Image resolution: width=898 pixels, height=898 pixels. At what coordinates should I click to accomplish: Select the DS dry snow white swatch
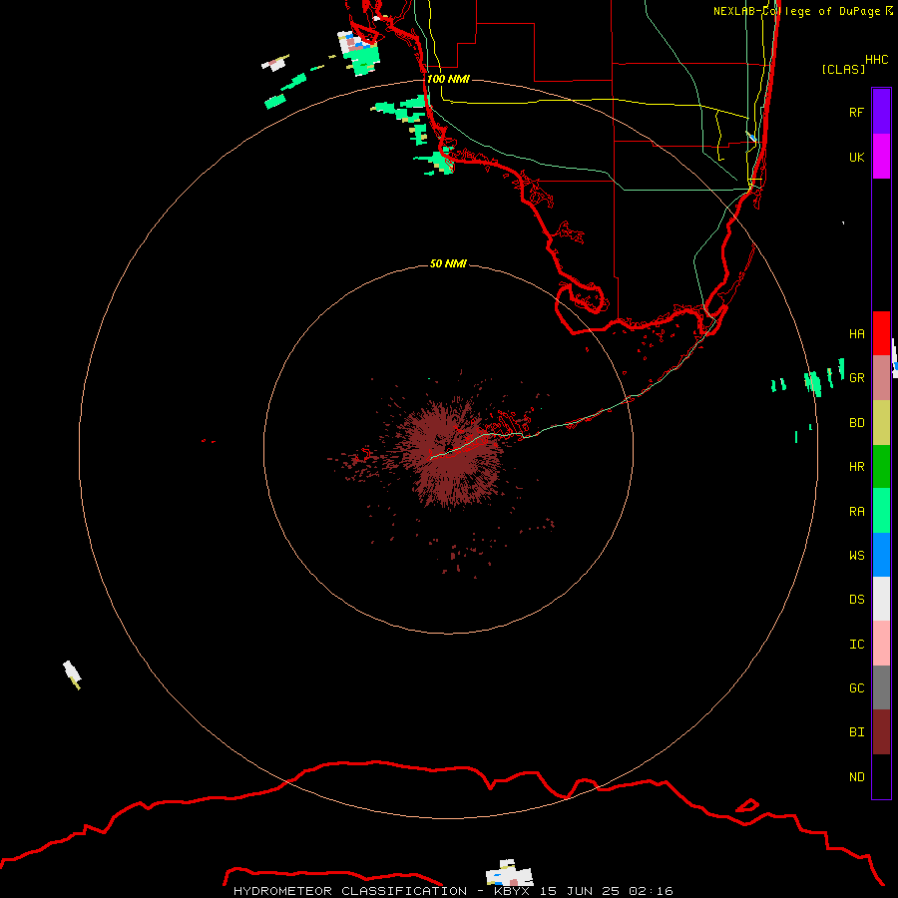[881, 599]
